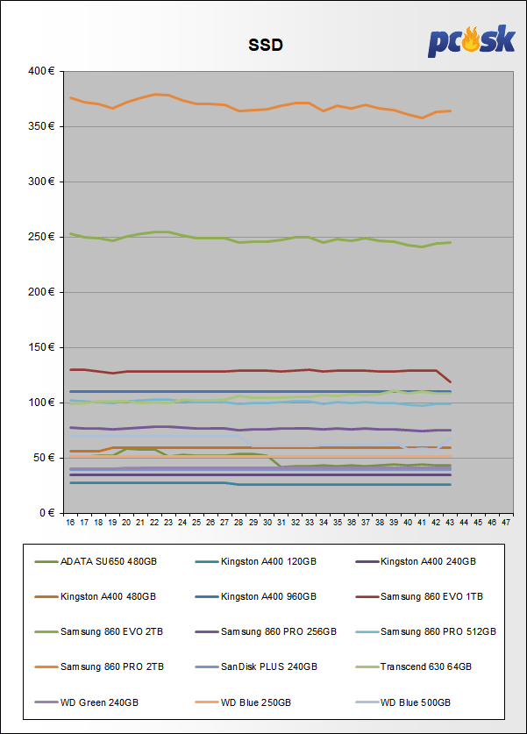This screenshot has width=527, height=734.
Task: Select Kingston A400 480GB legend entry
Action: 95,596
